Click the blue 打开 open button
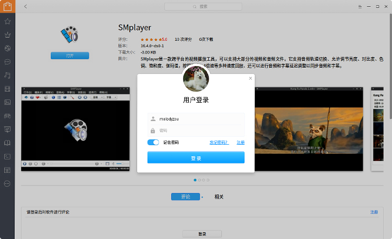Image resolution: width=392 pixels, height=239 pixels. [70, 56]
